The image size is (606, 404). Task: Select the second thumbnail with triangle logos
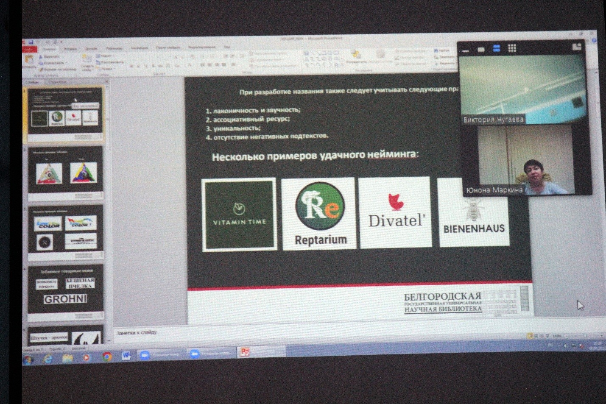(x=65, y=173)
